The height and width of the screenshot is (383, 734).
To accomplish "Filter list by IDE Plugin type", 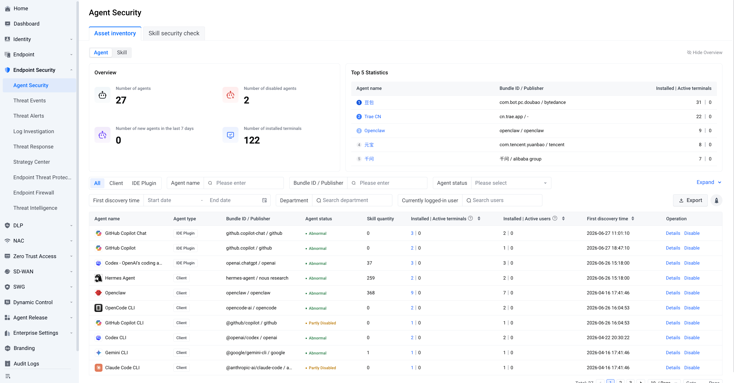I will point(144,183).
